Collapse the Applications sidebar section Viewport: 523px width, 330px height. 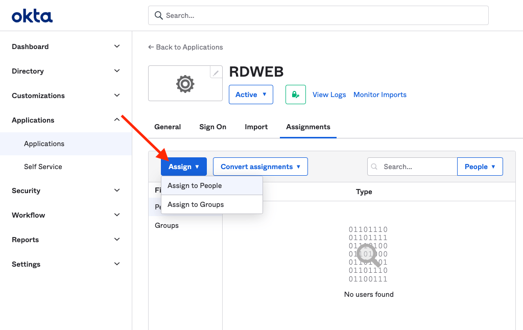117,120
